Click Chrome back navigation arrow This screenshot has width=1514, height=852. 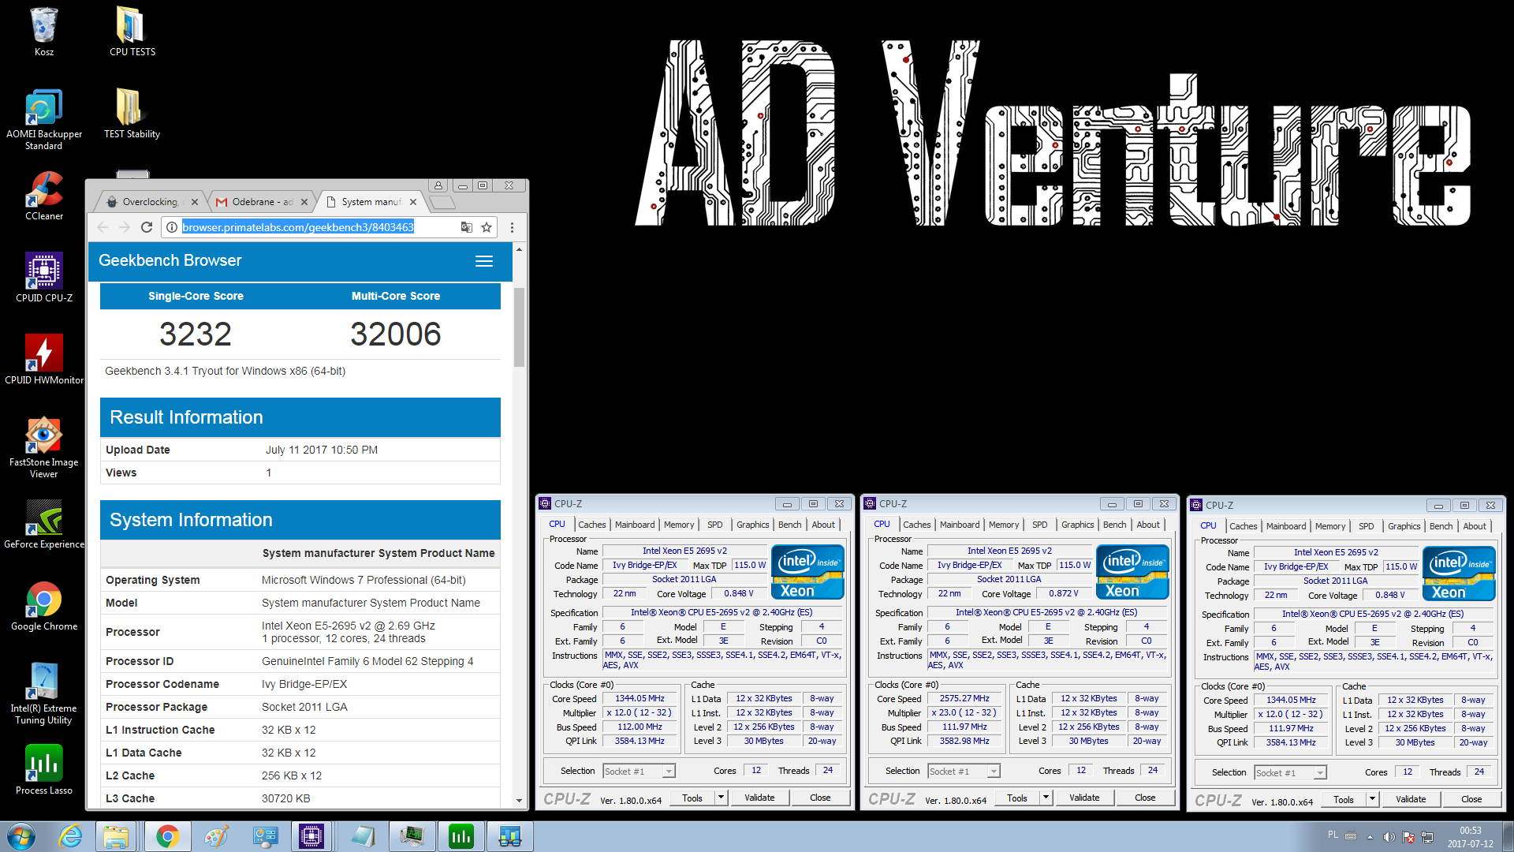tap(103, 227)
